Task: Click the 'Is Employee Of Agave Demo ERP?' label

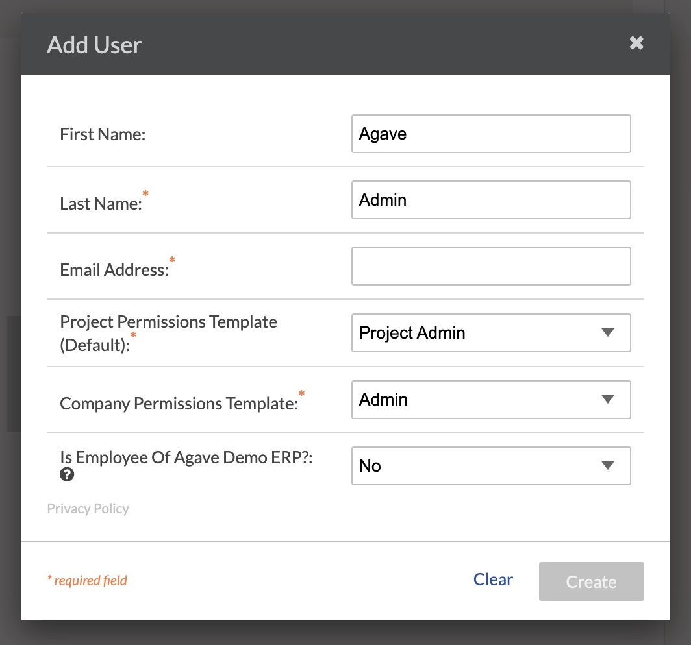Action: pyautogui.click(x=186, y=457)
